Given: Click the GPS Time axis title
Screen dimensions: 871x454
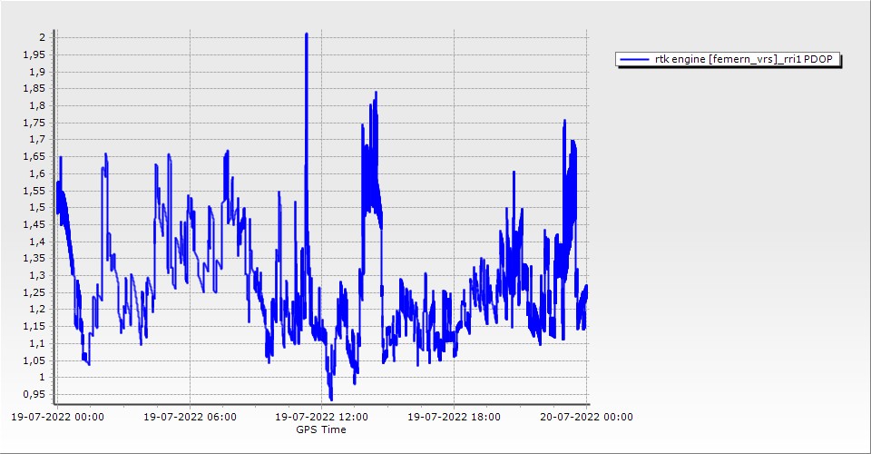Looking at the screenshot, I should 320,429.
